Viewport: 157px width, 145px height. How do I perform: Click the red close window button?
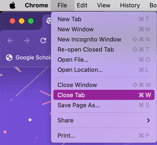pos(12,21)
